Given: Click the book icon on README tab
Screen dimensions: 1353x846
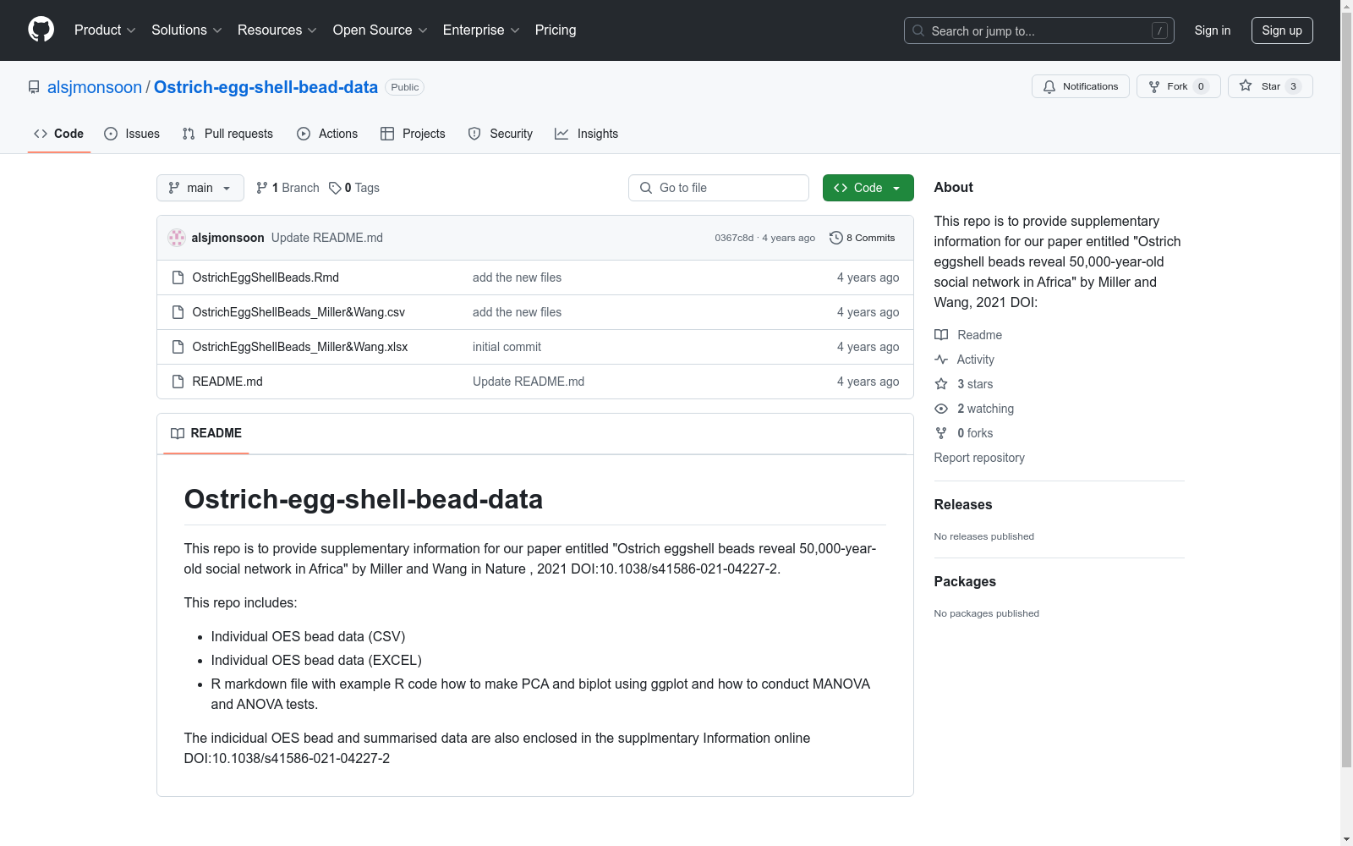Looking at the screenshot, I should point(178,433).
